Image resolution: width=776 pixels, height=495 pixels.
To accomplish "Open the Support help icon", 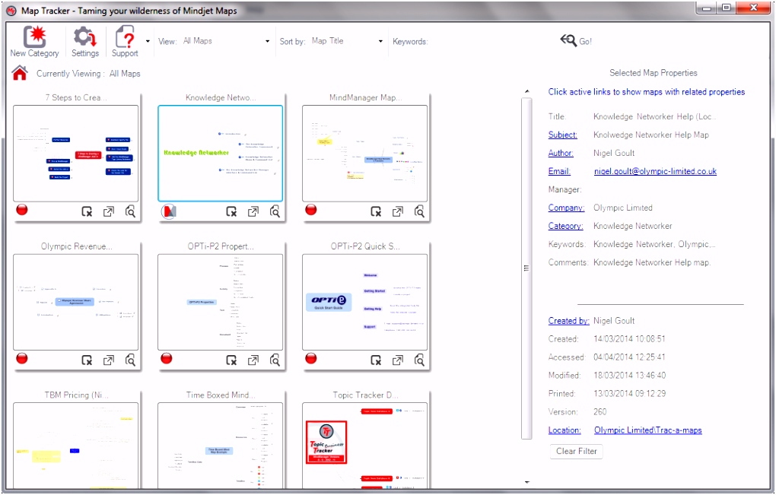I will (125, 42).
